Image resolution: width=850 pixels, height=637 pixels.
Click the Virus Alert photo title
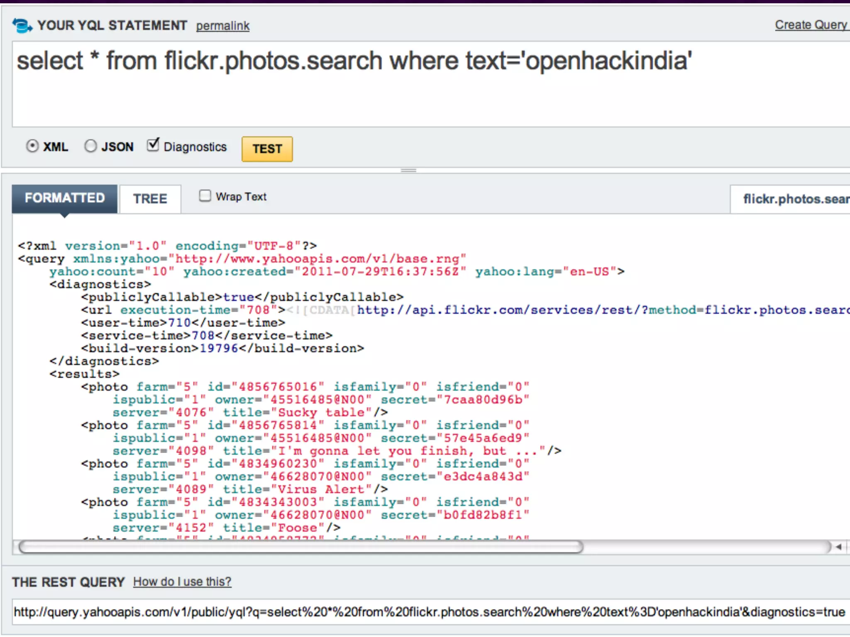click(321, 489)
